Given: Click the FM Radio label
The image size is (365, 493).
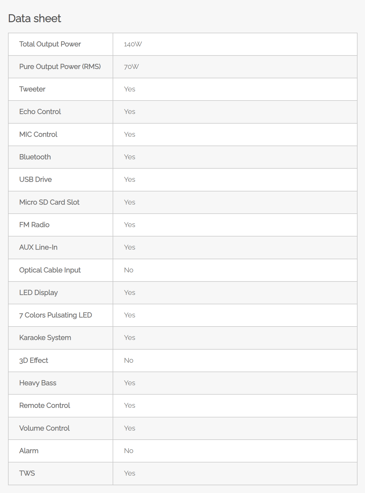Looking at the screenshot, I should click(34, 225).
